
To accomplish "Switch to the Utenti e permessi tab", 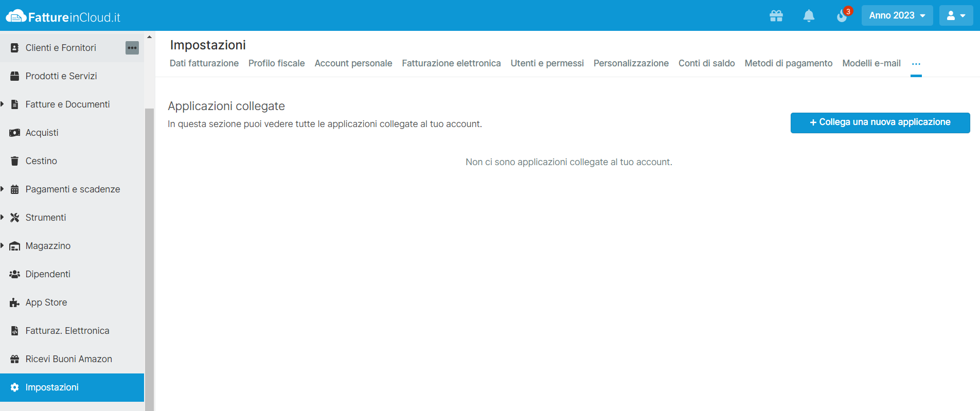I will point(547,63).
